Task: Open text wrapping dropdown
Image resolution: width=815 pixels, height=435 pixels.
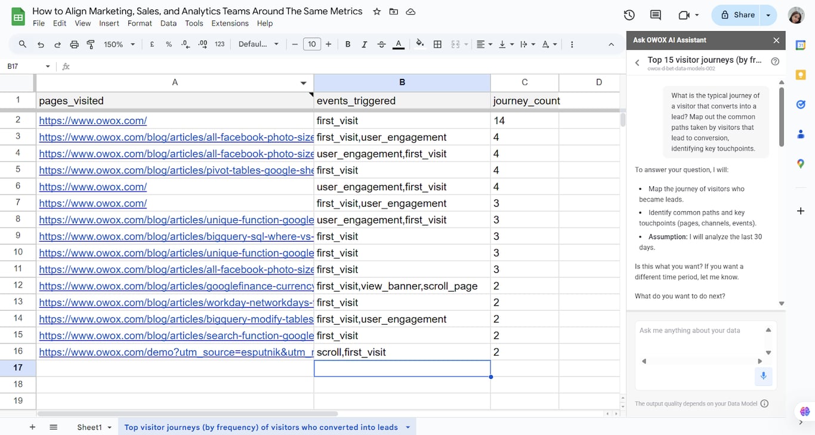Action: 527,44
